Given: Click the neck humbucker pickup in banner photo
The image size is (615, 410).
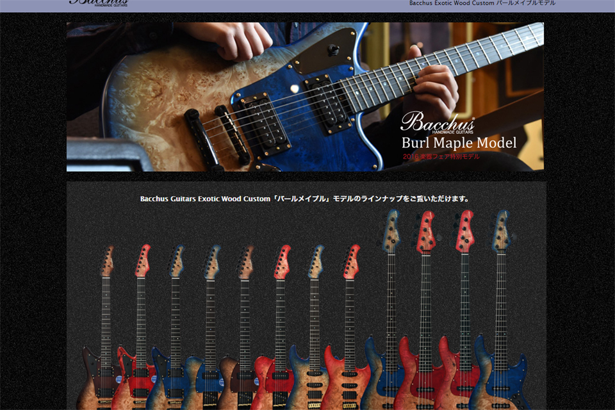Looking at the screenshot, I should pos(325,101).
